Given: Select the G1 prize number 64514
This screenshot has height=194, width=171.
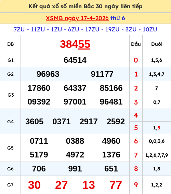Looking at the screenshot, I should [x=75, y=60].
